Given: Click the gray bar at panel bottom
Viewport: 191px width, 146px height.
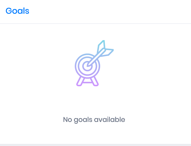Looking at the screenshot, I should pos(95,145).
